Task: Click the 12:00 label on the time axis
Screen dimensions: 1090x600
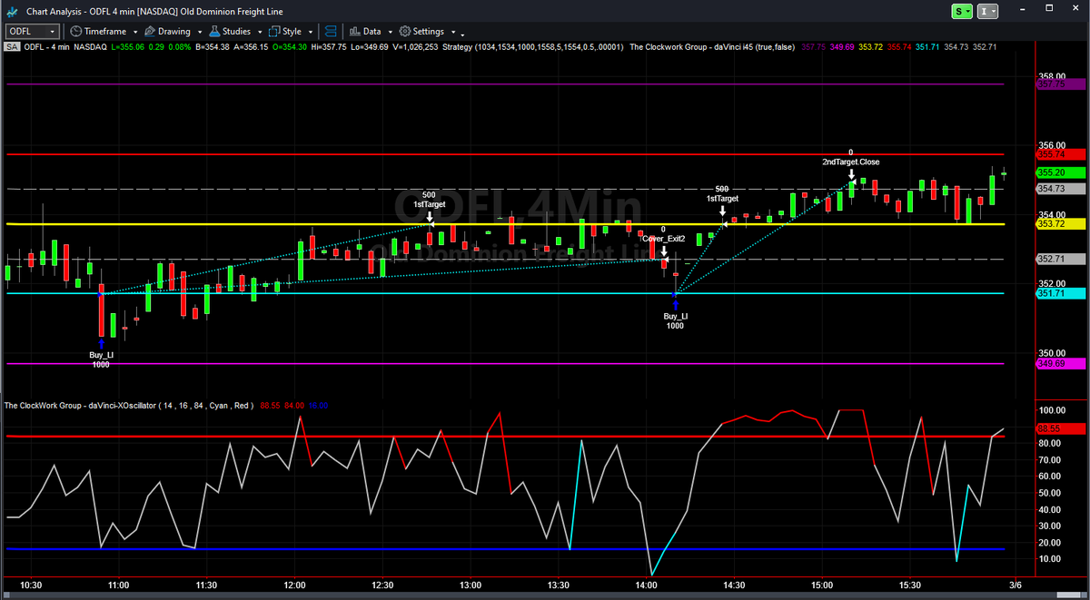Action: [x=294, y=585]
